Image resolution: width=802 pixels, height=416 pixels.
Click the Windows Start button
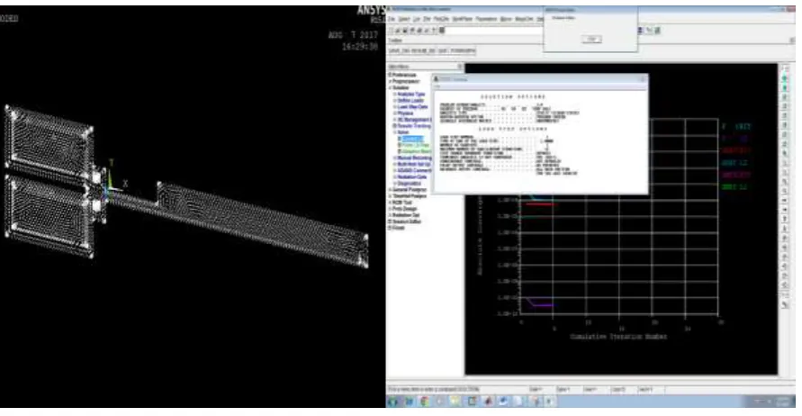click(392, 402)
